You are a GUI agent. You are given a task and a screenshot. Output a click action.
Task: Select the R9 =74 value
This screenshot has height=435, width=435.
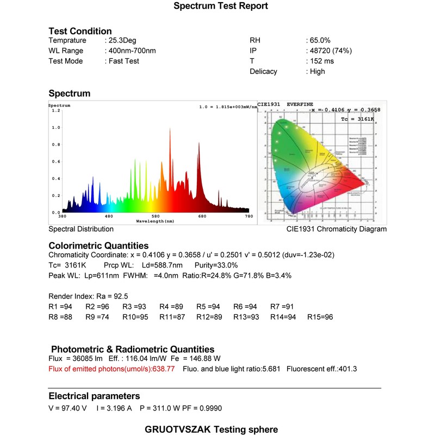coord(97,317)
